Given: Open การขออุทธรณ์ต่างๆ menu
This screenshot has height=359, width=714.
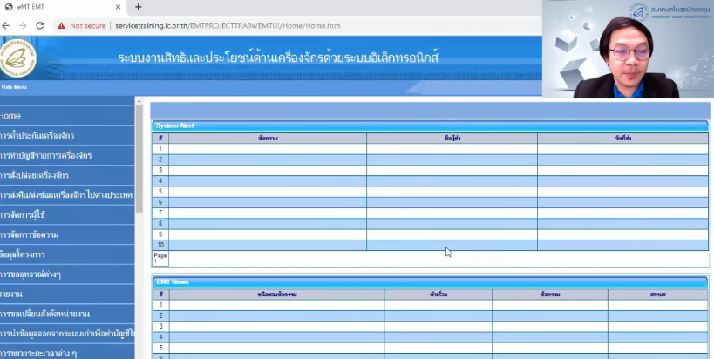Looking at the screenshot, I should (x=67, y=274).
